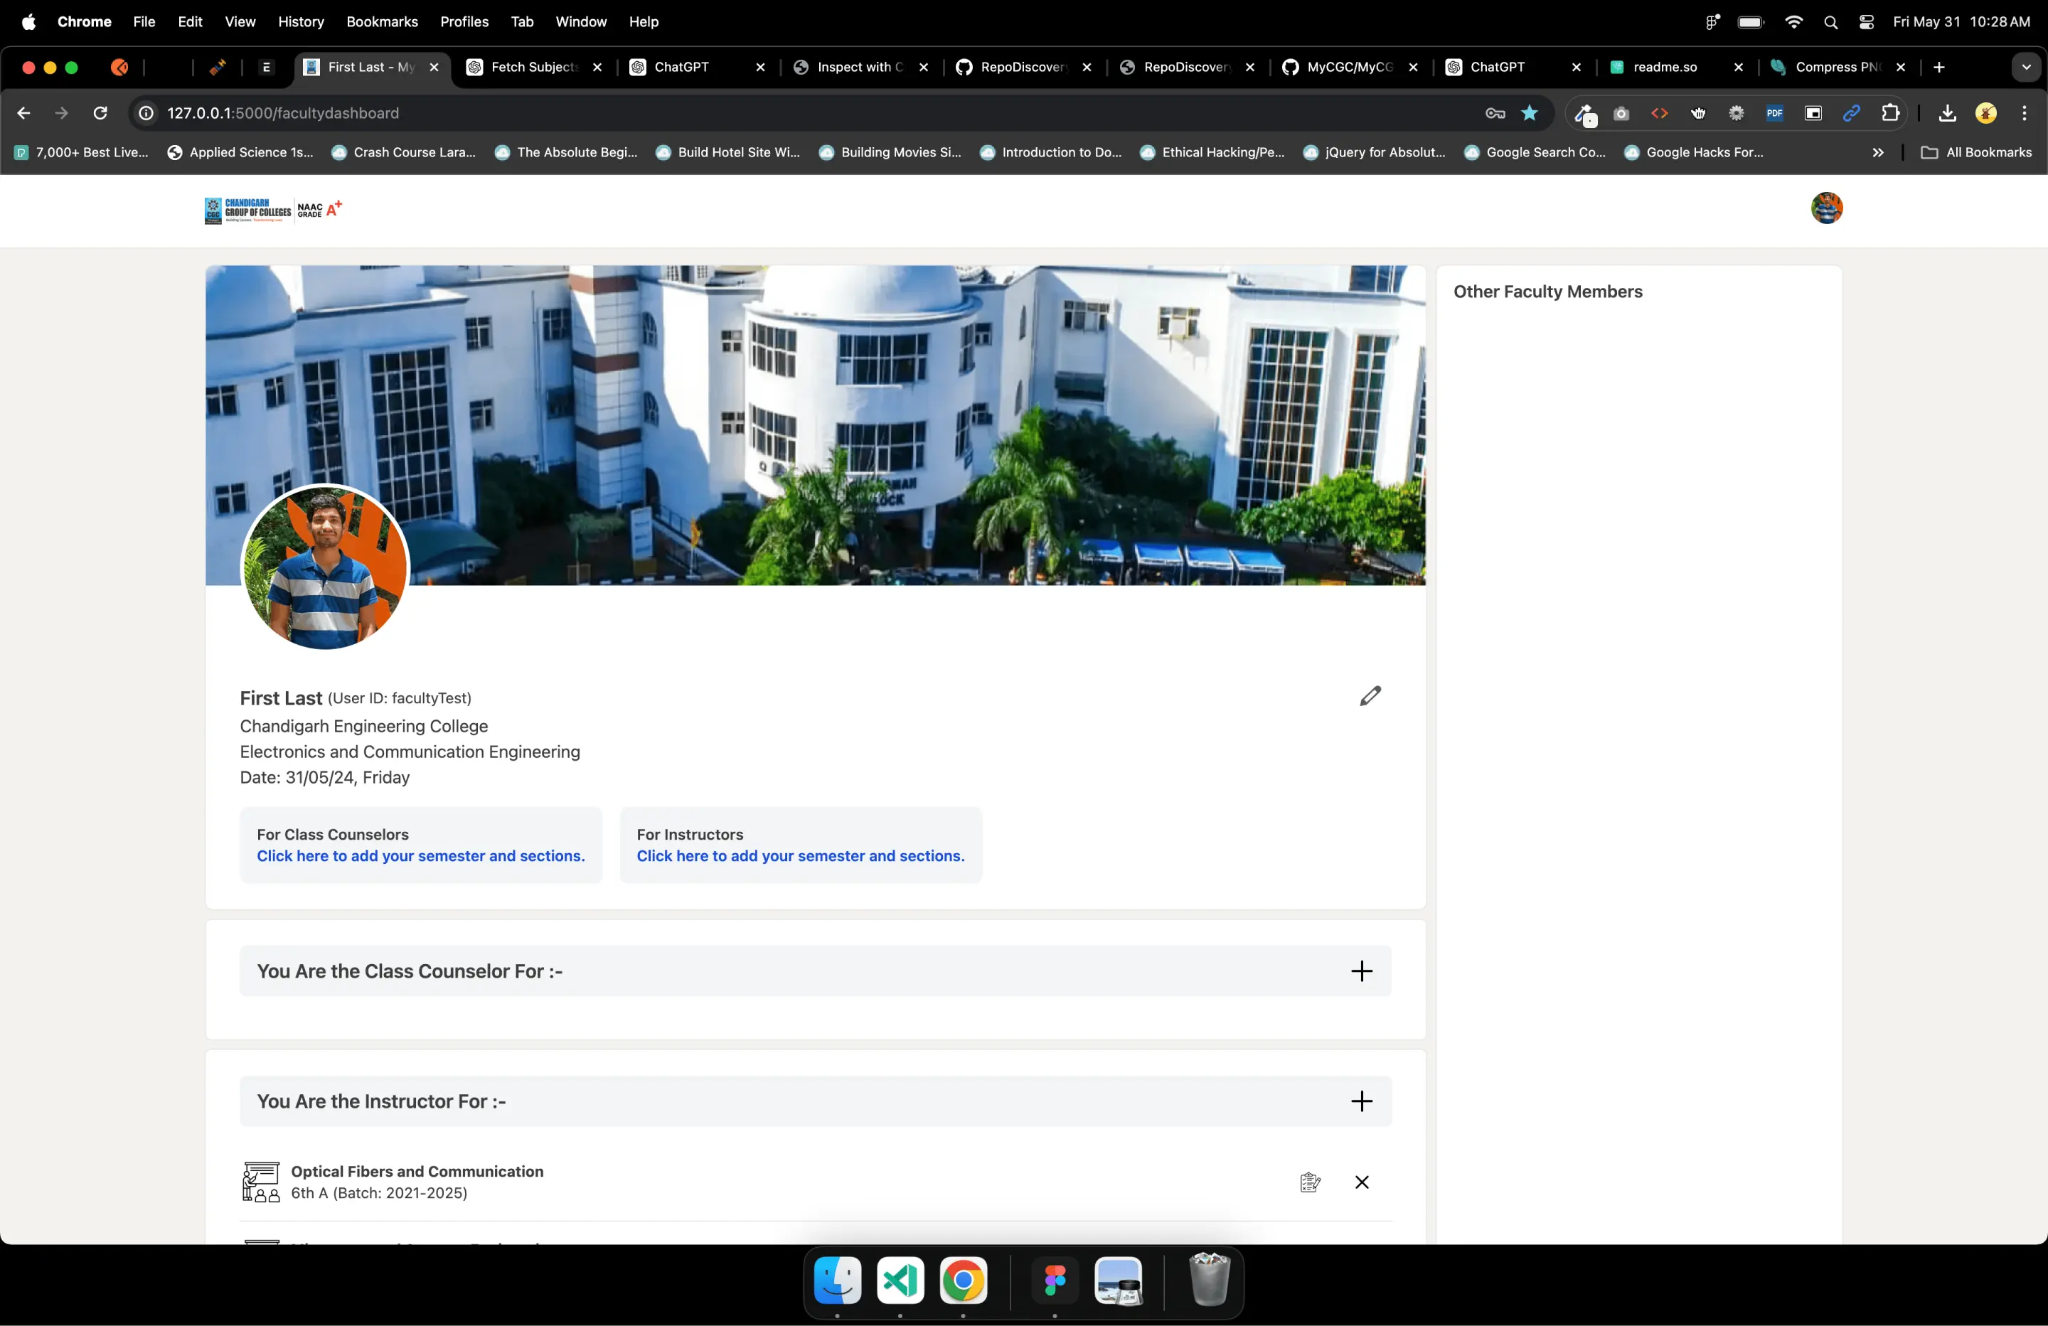Show hidden bookmarks via double chevron
Image resolution: width=2048 pixels, height=1326 pixels.
(x=1877, y=152)
